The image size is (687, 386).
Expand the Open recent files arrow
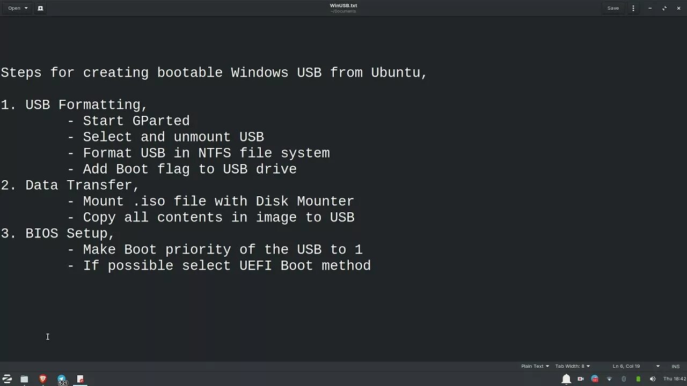26,8
